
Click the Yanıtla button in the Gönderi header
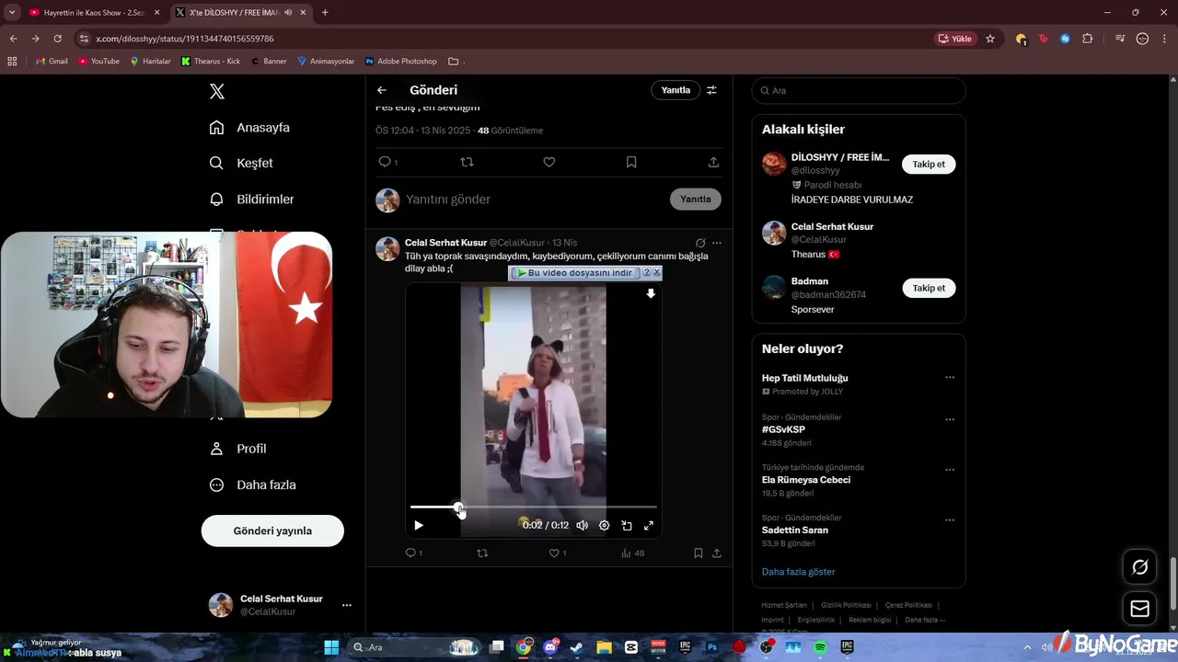click(676, 90)
